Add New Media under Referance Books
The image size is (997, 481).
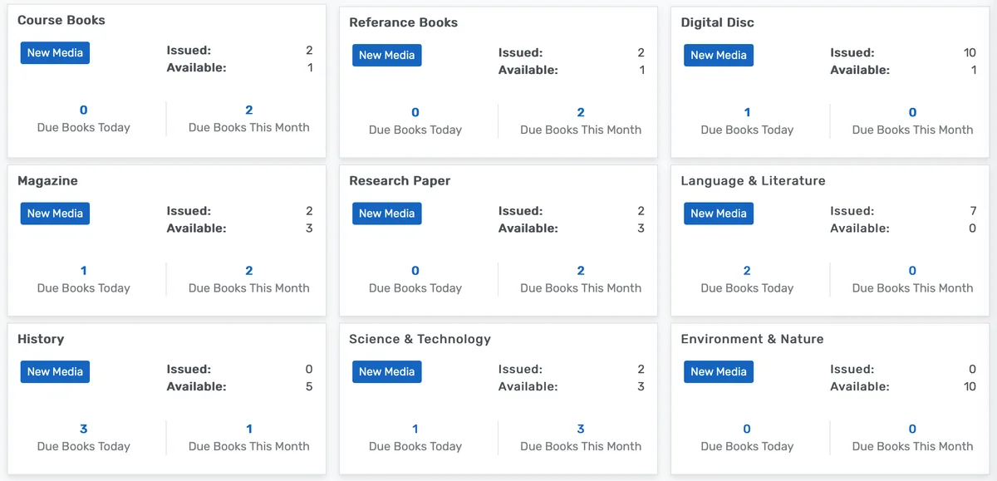pyautogui.click(x=386, y=56)
